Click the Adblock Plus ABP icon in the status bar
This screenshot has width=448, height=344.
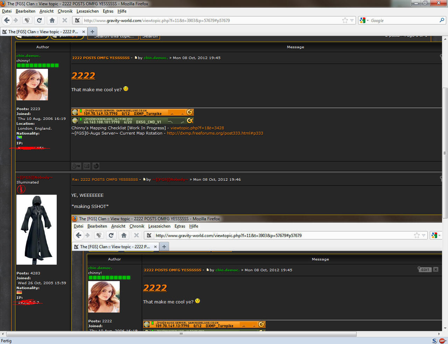tap(442, 341)
